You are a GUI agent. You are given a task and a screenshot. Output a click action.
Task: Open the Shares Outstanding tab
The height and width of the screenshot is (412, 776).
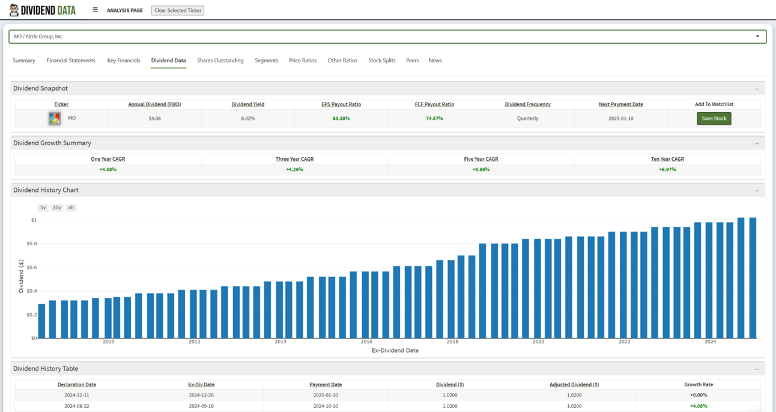point(220,61)
